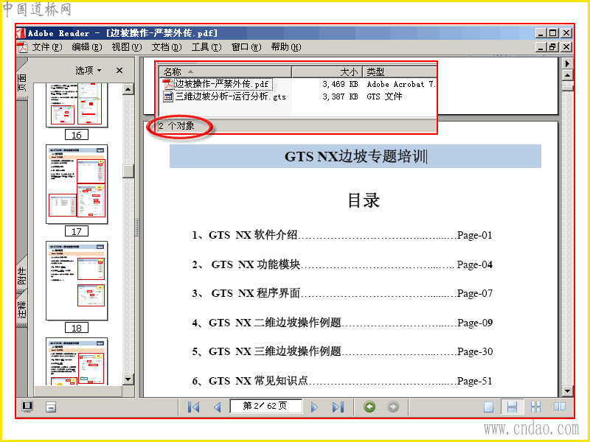The width and height of the screenshot is (590, 442).
Task: Sort by 大小 column header
Action: pyautogui.click(x=327, y=71)
